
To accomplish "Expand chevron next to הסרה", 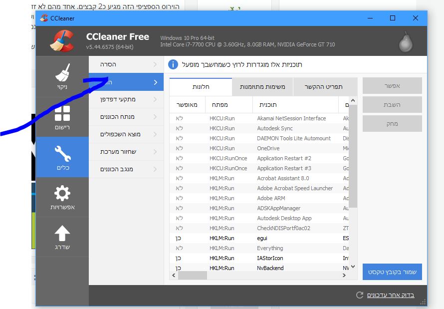I will coord(155,64).
